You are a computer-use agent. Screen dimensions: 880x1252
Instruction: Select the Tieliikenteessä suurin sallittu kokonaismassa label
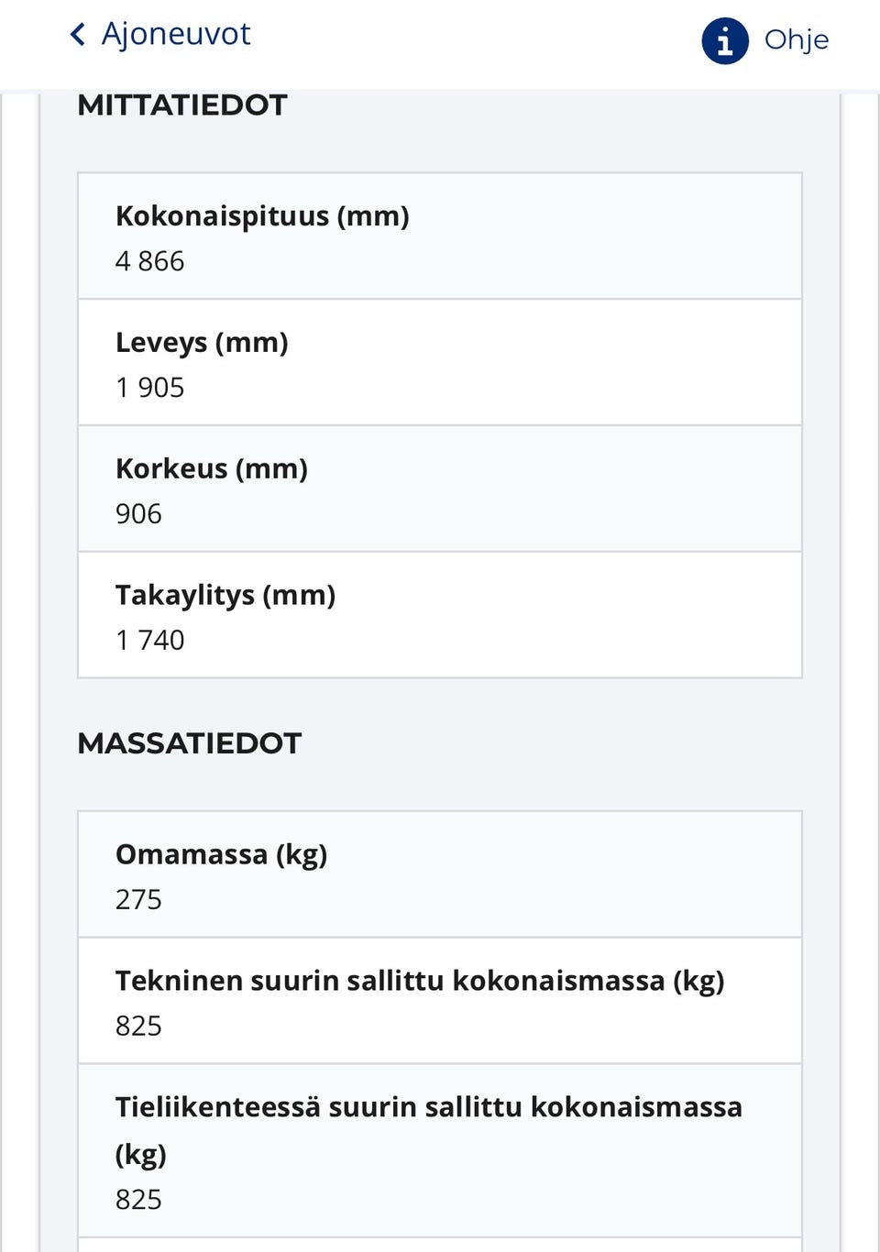428,1108
